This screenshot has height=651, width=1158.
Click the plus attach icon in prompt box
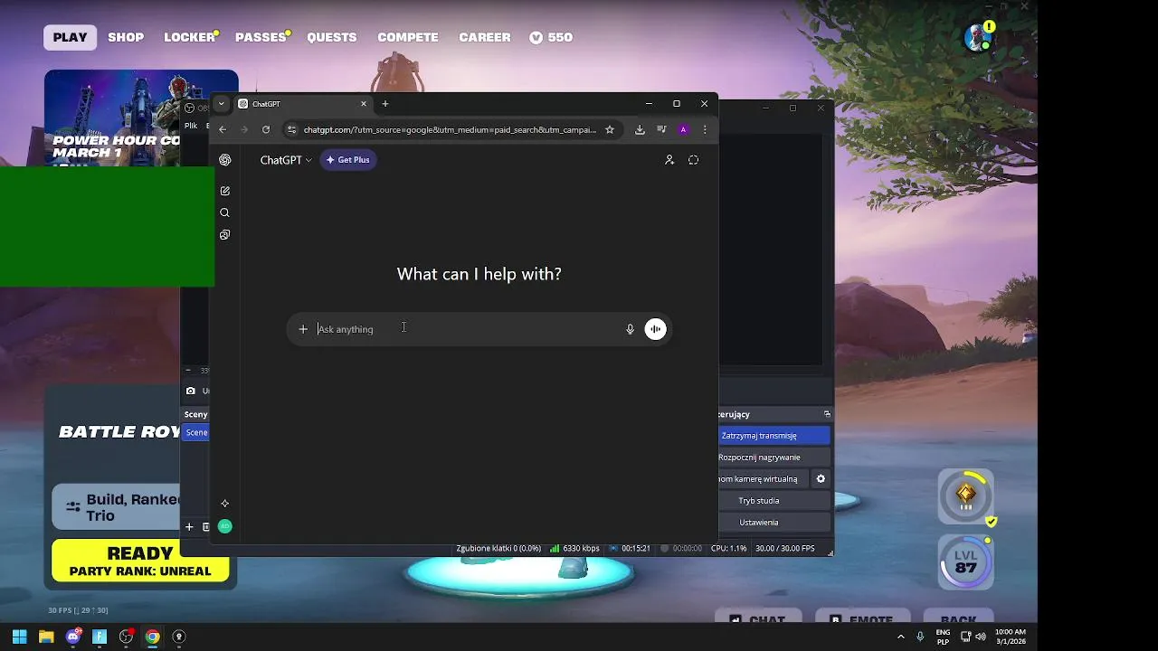(303, 329)
